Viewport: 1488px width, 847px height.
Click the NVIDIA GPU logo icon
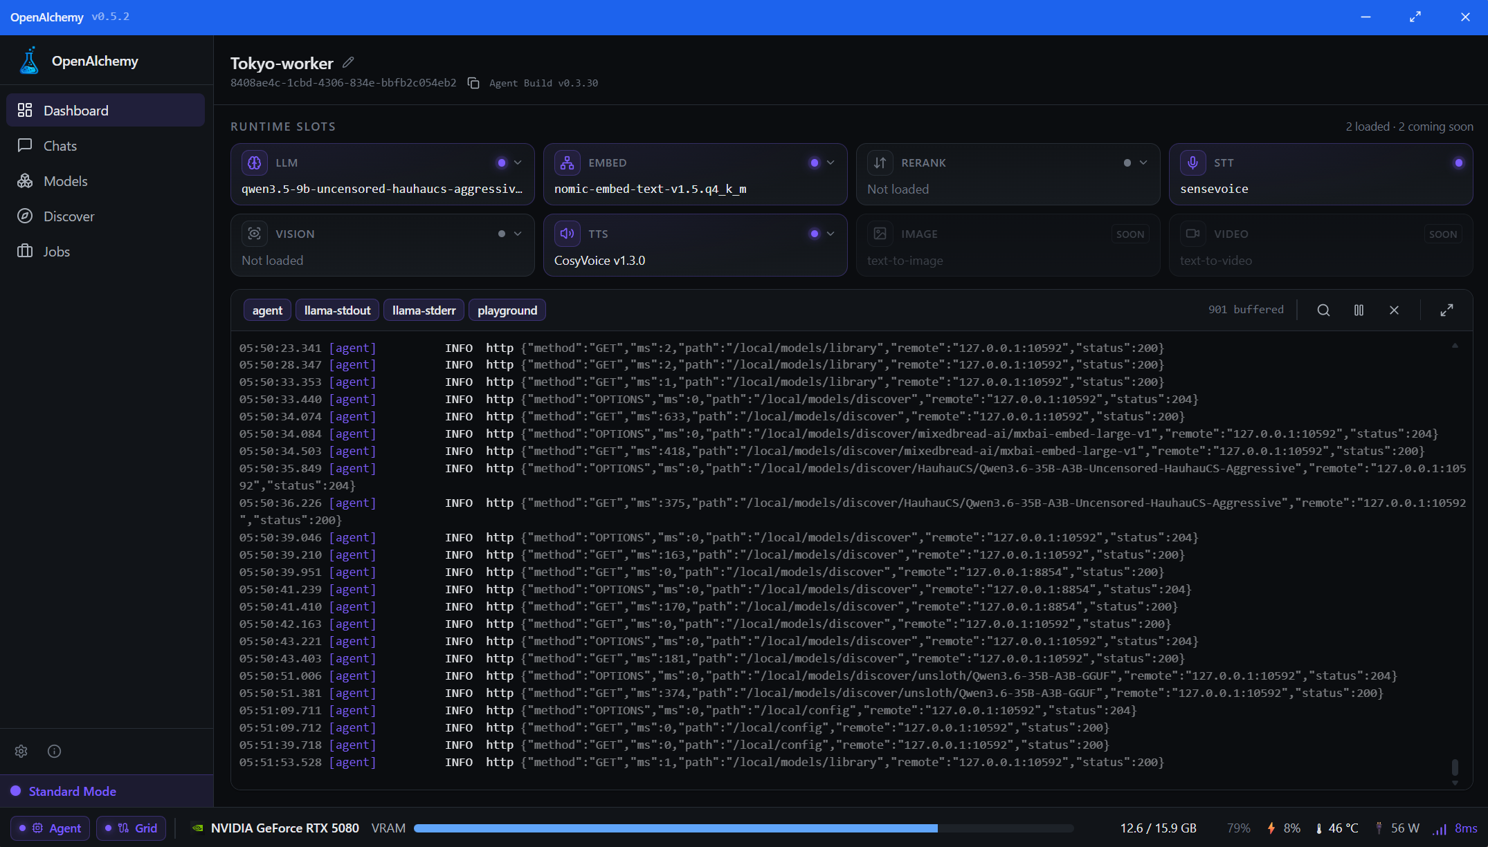click(197, 828)
